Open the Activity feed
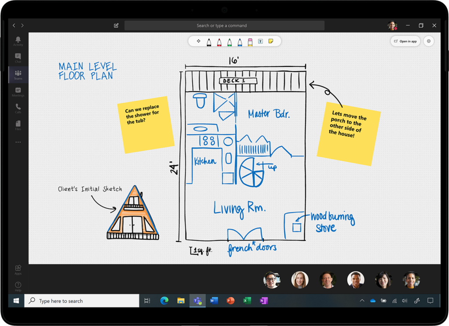The image size is (449, 326). [18, 40]
